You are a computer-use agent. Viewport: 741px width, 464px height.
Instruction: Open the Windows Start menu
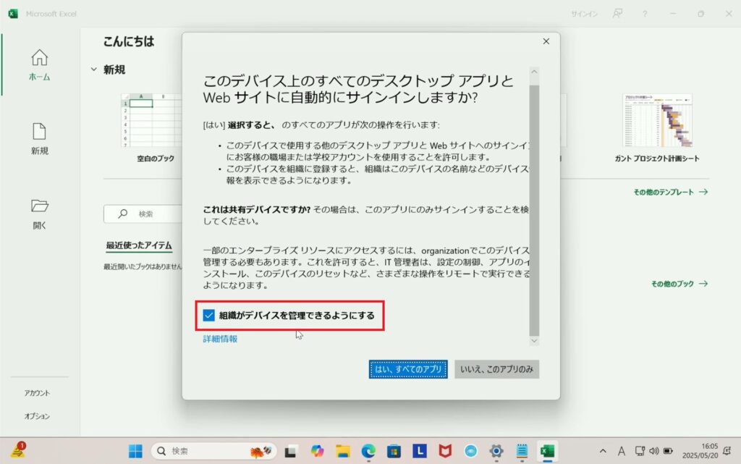click(135, 451)
